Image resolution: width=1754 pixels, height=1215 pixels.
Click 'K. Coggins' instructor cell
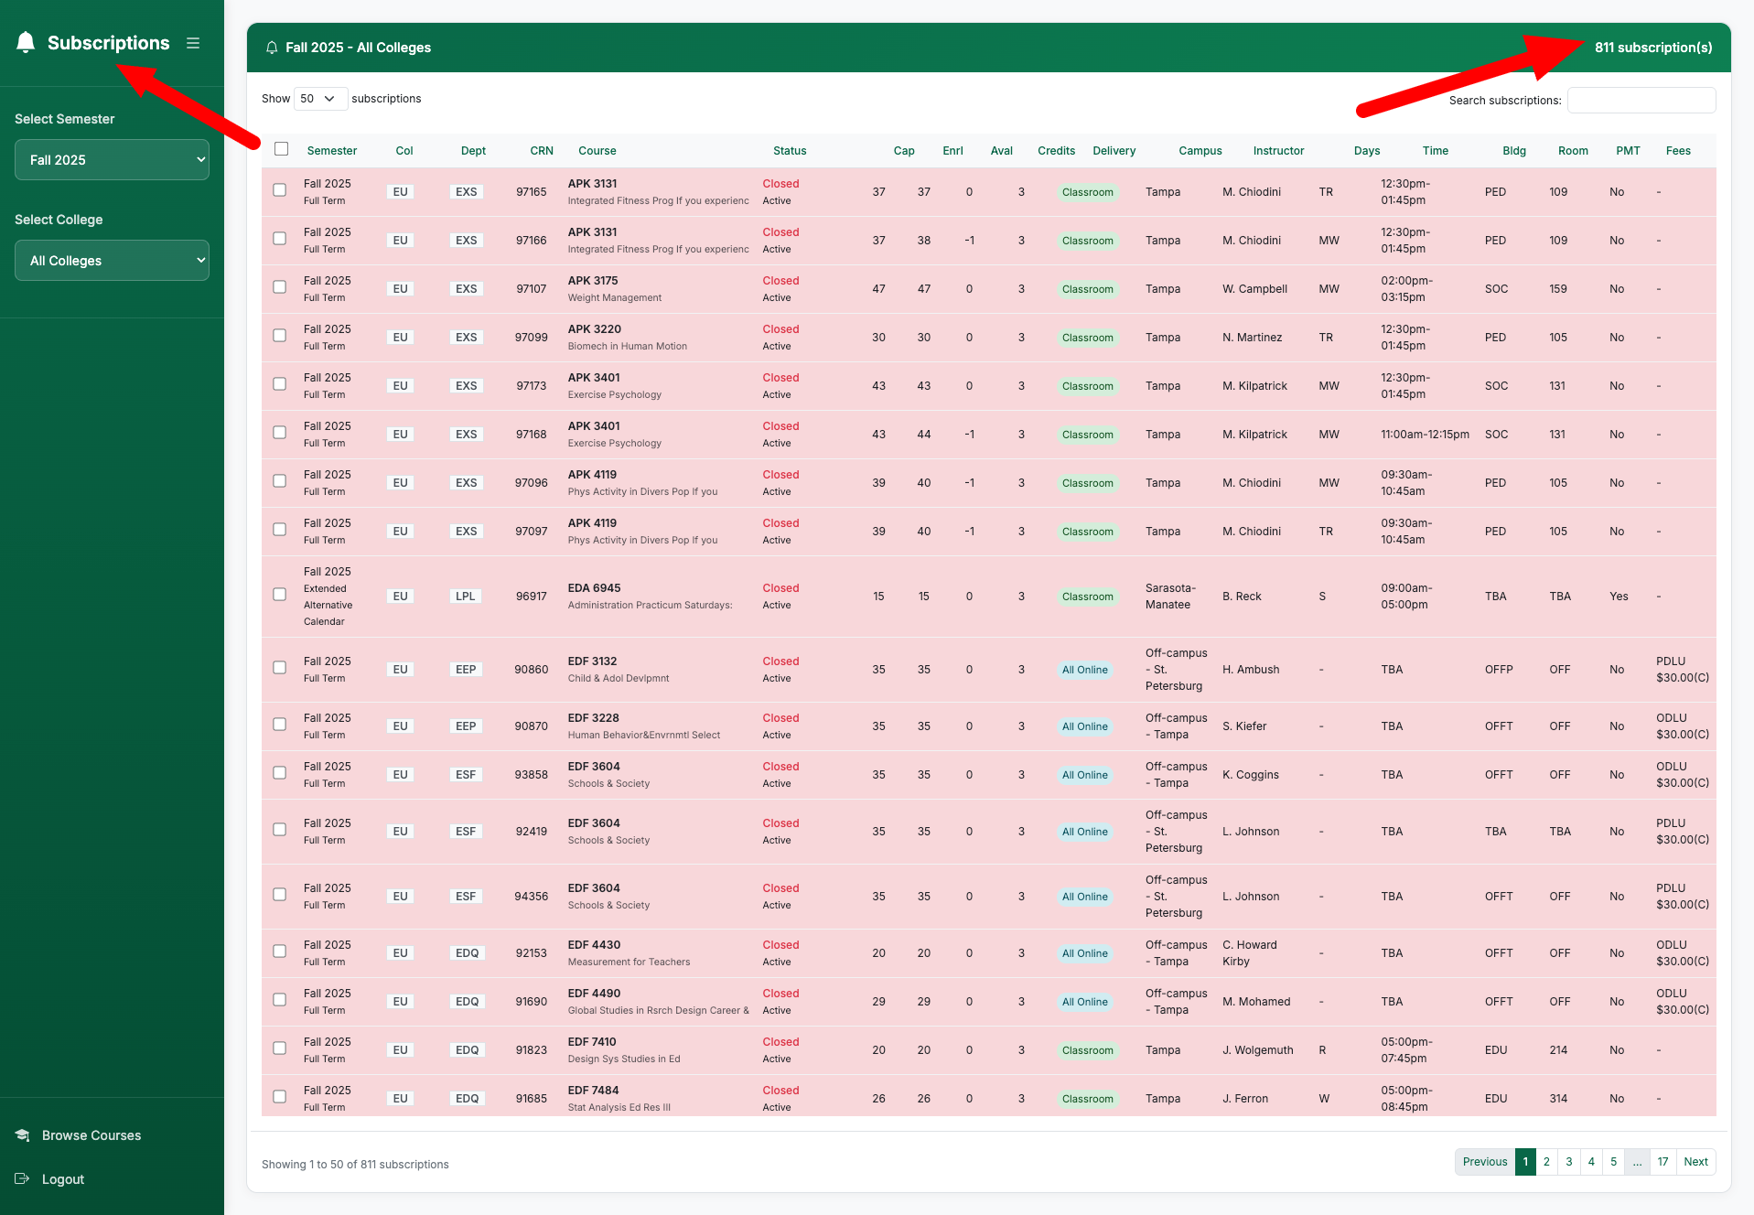(x=1251, y=775)
